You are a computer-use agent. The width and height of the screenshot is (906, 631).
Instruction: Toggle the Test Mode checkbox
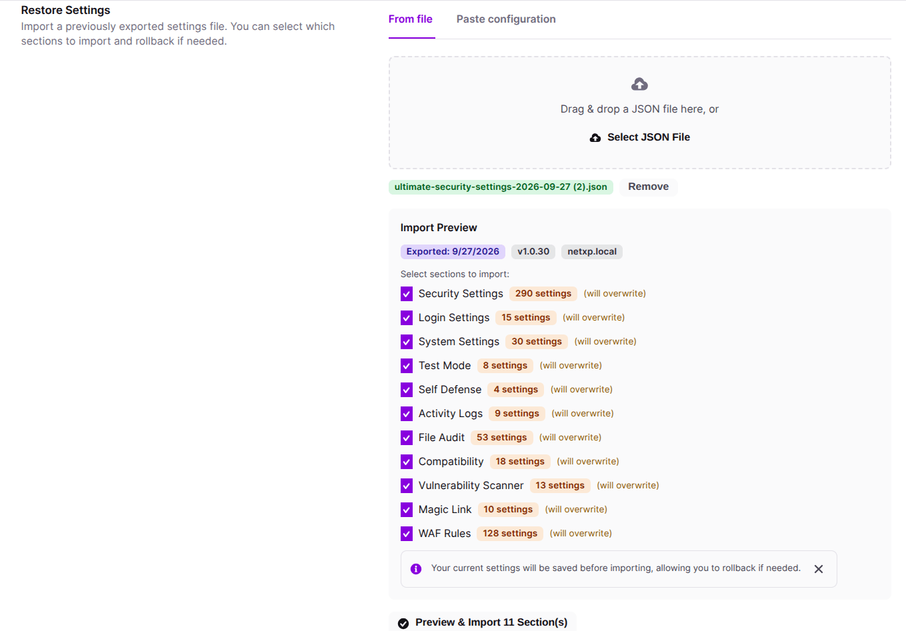point(407,366)
